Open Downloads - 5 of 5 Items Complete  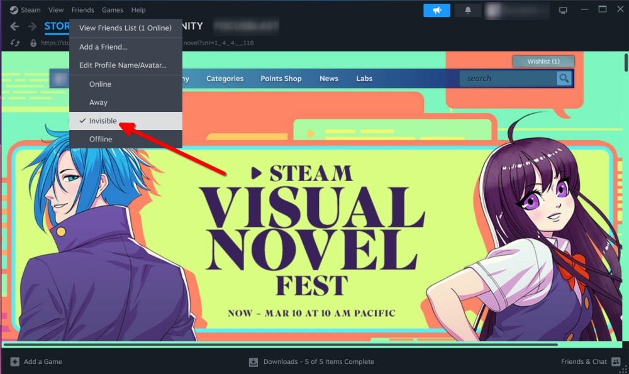coord(318,361)
